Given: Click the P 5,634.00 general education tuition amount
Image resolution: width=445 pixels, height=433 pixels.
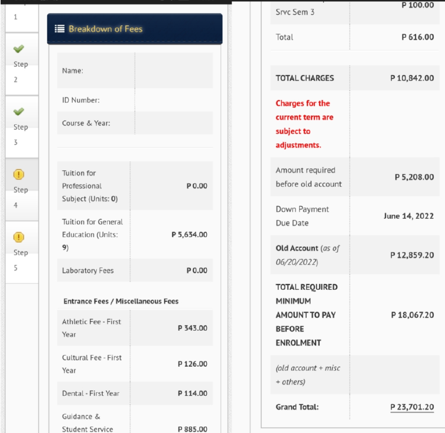Looking at the screenshot, I should [189, 235].
